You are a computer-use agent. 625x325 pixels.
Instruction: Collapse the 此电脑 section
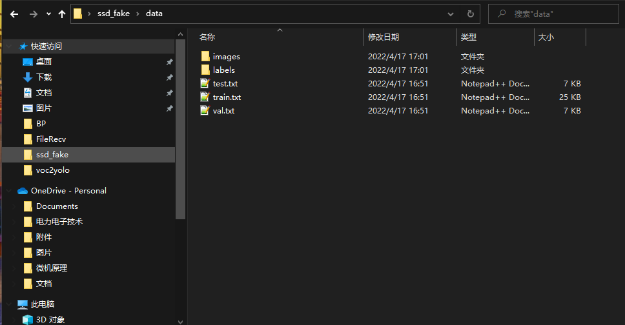click(9, 304)
